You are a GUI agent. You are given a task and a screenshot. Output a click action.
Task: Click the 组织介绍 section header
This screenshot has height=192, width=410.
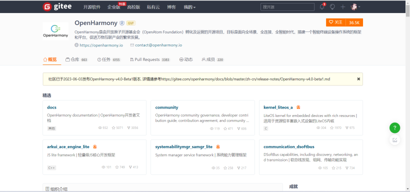(x=56, y=189)
